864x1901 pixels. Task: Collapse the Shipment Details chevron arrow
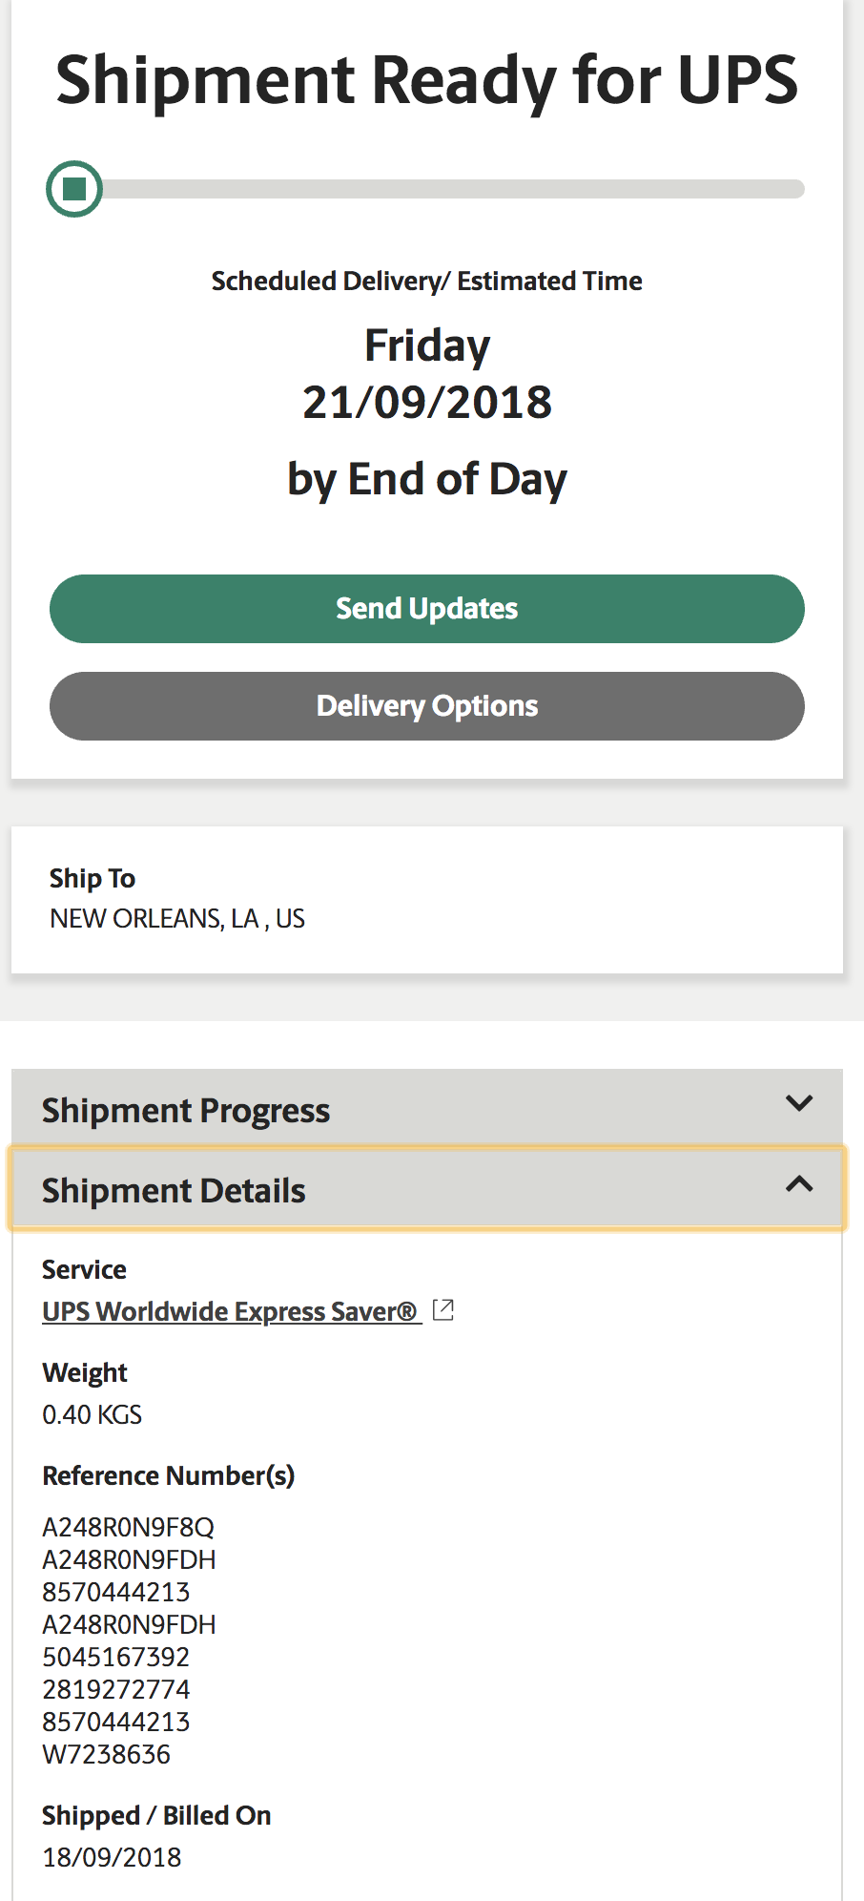coord(799,1185)
